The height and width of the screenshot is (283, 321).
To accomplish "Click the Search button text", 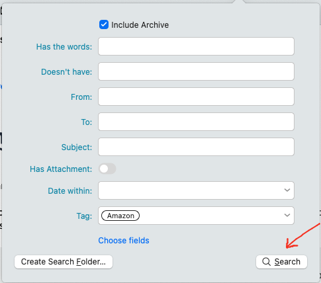I will point(287,262).
